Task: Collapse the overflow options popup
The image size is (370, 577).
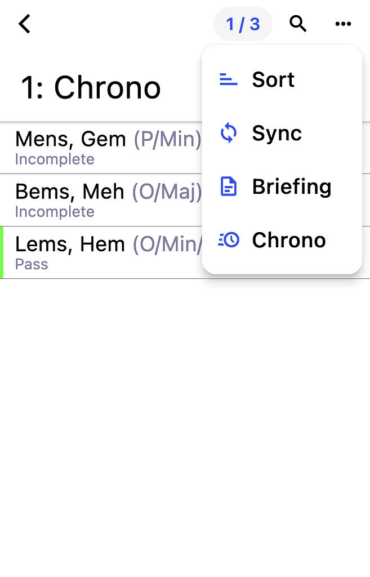Action: pos(343,24)
